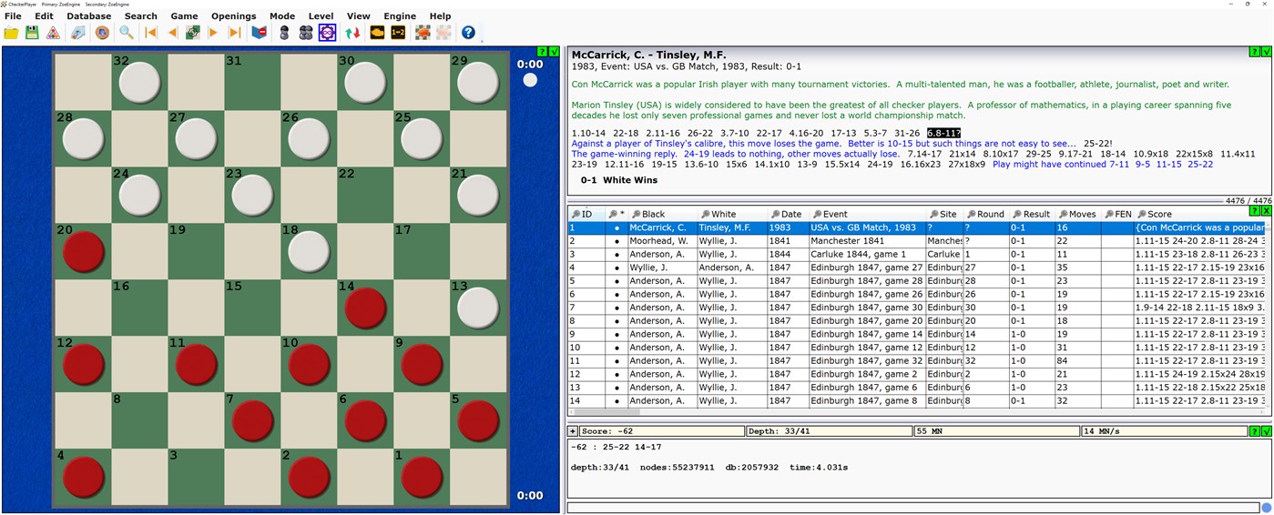Jump to first move of the game
The width and height of the screenshot is (1274, 515).
point(151,33)
